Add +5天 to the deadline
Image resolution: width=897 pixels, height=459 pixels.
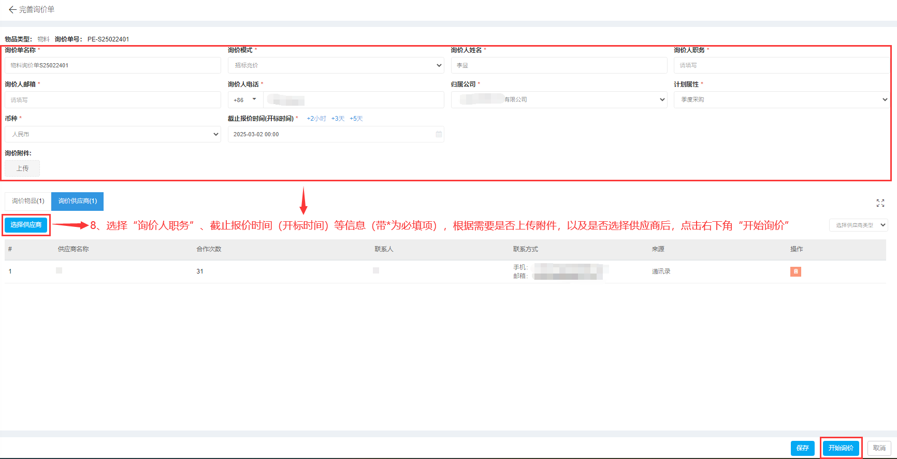356,119
